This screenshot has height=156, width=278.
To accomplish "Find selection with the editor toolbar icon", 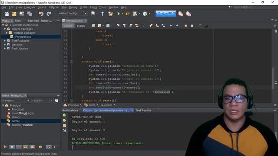I will tap(118, 26).
